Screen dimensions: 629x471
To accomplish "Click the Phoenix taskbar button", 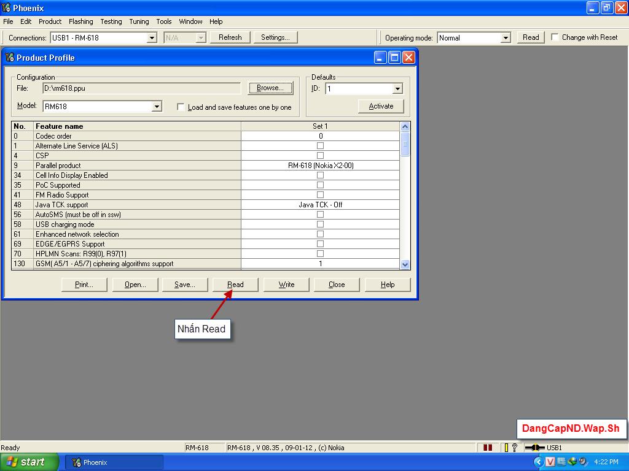I will (114, 462).
